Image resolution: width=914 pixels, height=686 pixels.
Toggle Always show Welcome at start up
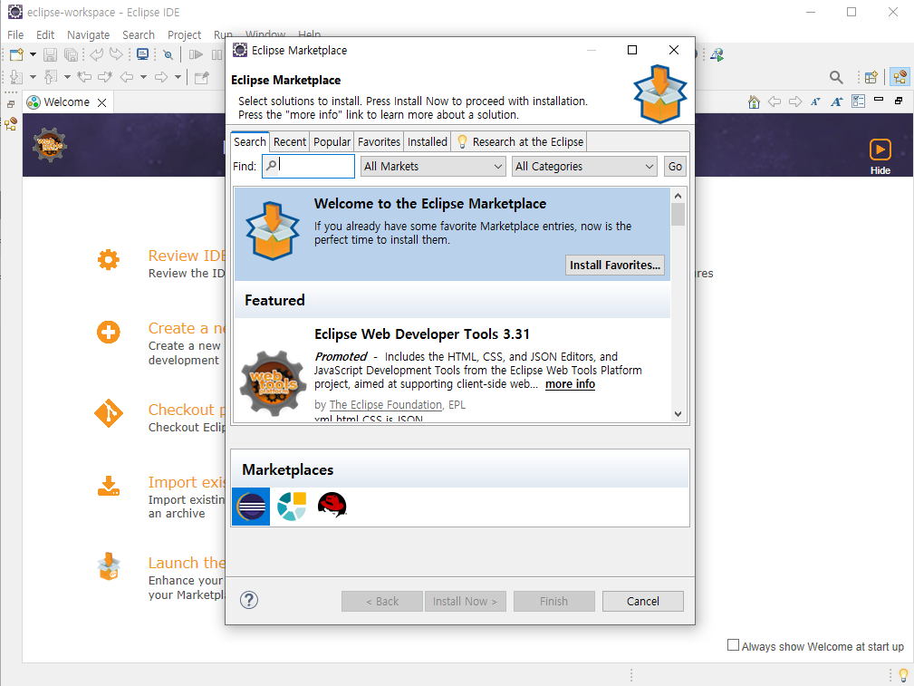click(733, 645)
